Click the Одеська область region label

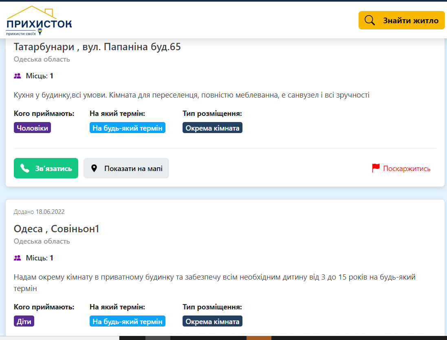pyautogui.click(x=41, y=59)
